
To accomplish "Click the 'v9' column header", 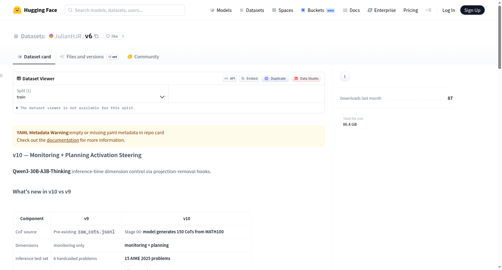I will (x=86, y=219).
